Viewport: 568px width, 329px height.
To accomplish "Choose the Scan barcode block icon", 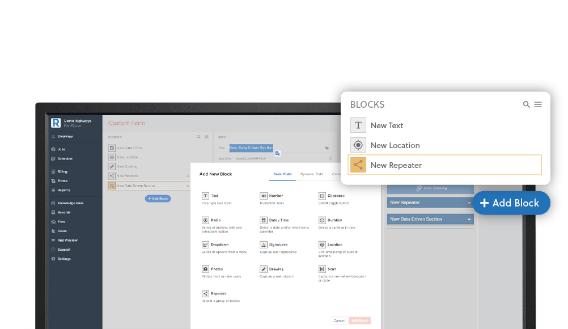I will [322, 269].
